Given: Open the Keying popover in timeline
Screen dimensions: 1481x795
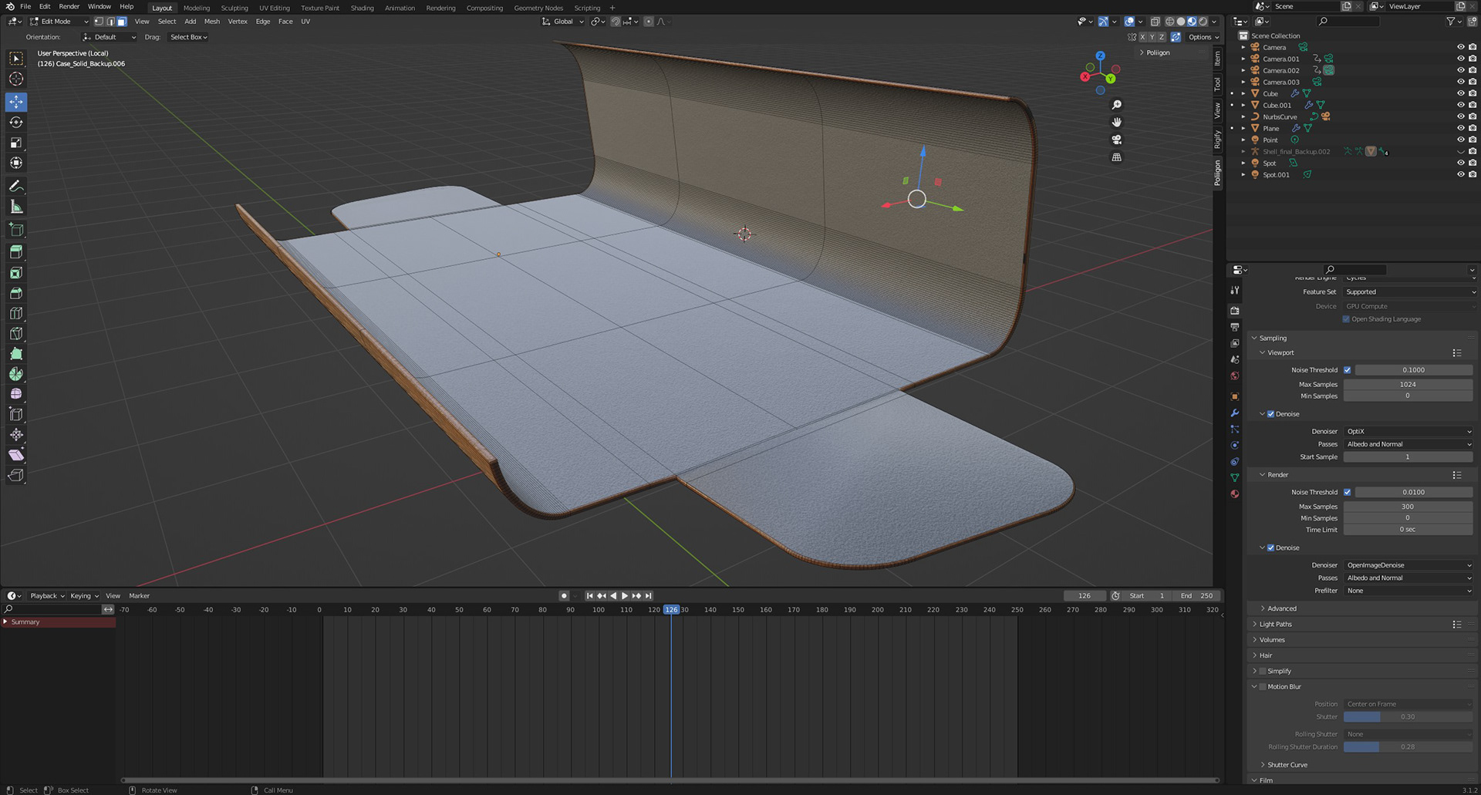Looking at the screenshot, I should [x=84, y=596].
